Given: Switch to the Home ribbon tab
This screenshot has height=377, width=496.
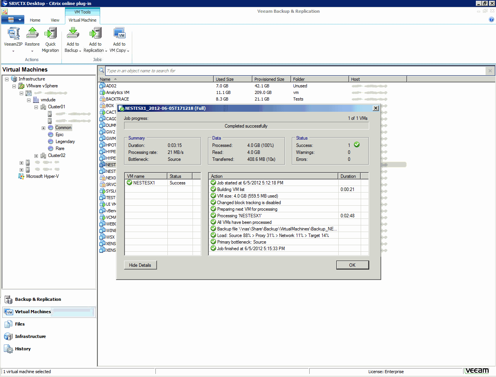Looking at the screenshot, I should tap(35, 20).
